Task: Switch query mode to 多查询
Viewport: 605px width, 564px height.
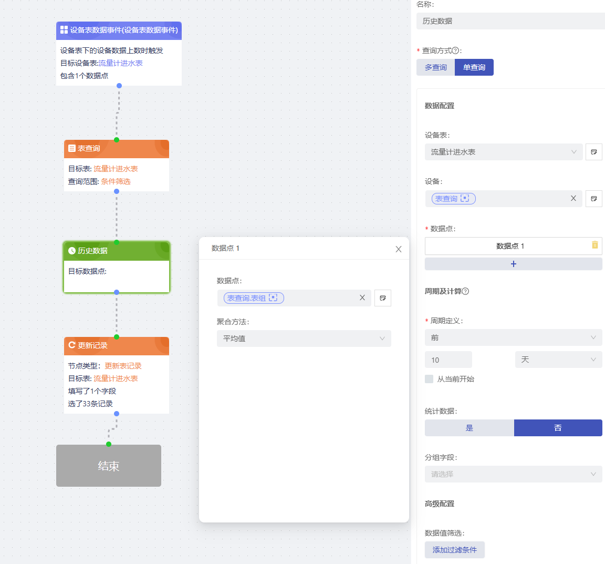Action: coord(435,67)
